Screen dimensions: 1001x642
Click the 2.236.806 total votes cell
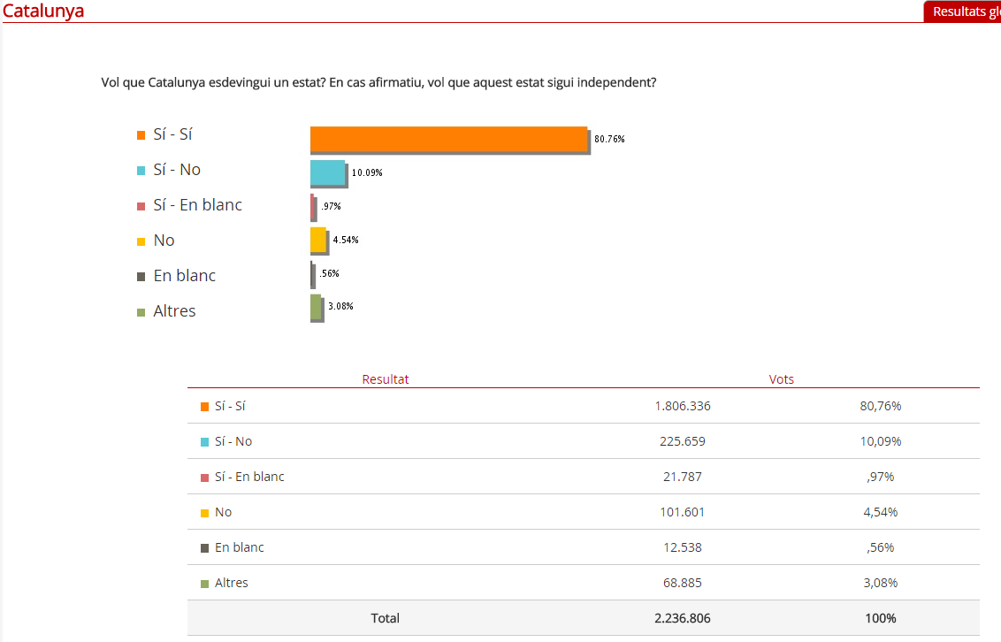[682, 618]
